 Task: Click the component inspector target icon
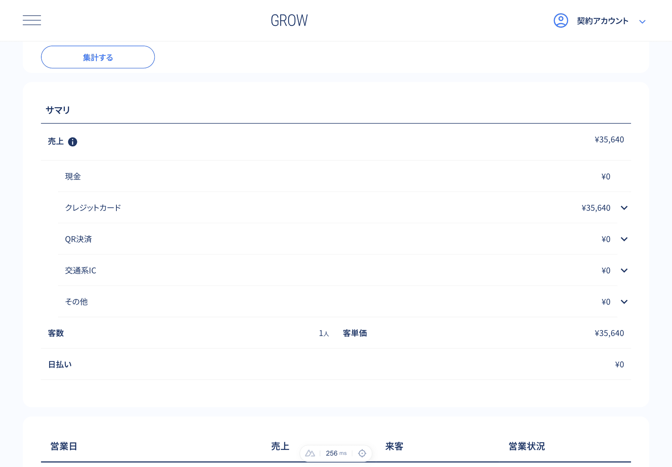pos(362,453)
